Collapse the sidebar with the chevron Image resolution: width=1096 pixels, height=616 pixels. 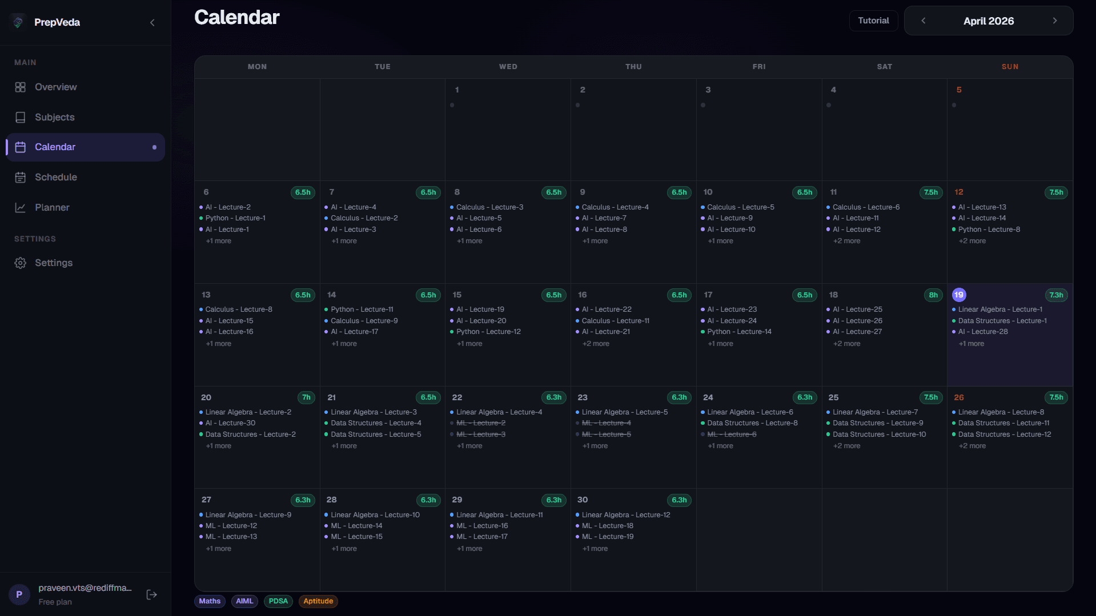[152, 22]
